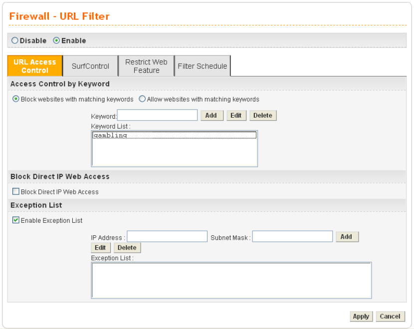Click Add next to Subnet Mask

coord(346,237)
